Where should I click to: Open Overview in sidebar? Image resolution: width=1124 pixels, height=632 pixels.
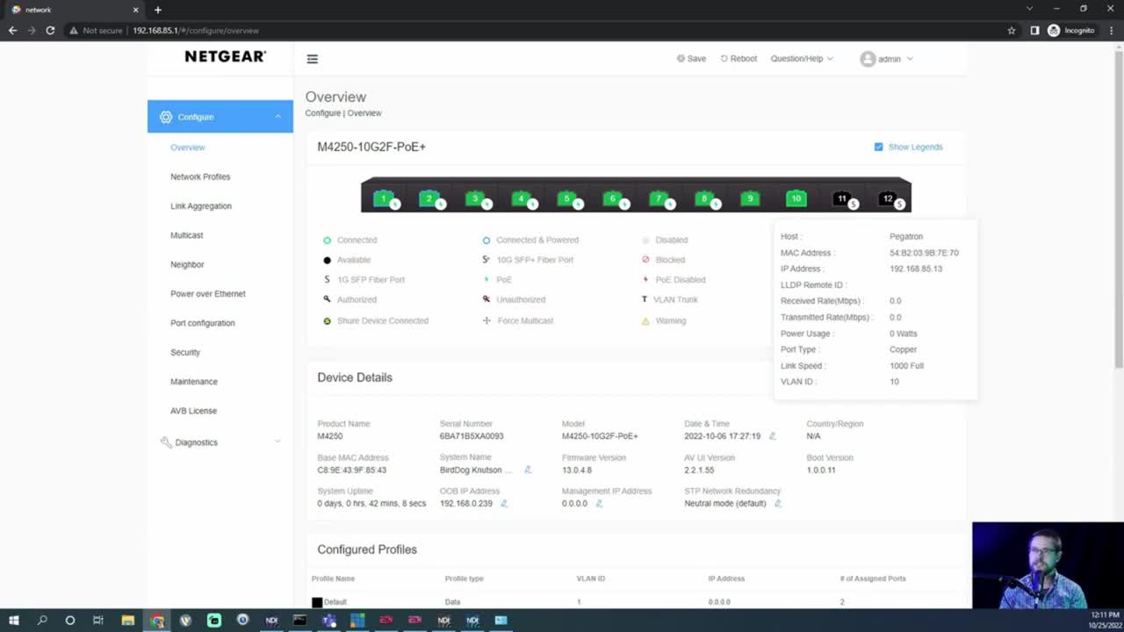[188, 147]
